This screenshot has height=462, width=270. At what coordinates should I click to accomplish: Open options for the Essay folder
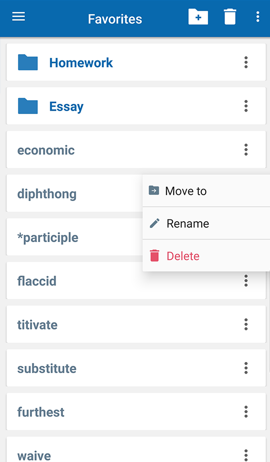(x=246, y=106)
